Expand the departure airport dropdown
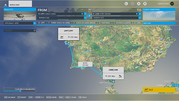Image resolution: width=179 pixels, height=101 pixels. [85, 14]
